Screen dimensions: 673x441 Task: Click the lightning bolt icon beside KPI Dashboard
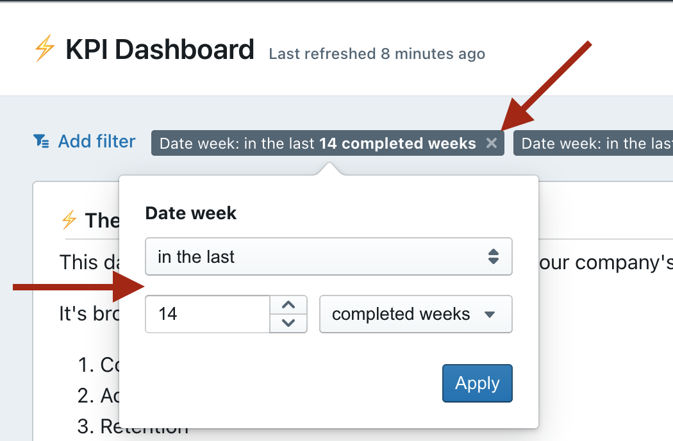[x=45, y=50]
